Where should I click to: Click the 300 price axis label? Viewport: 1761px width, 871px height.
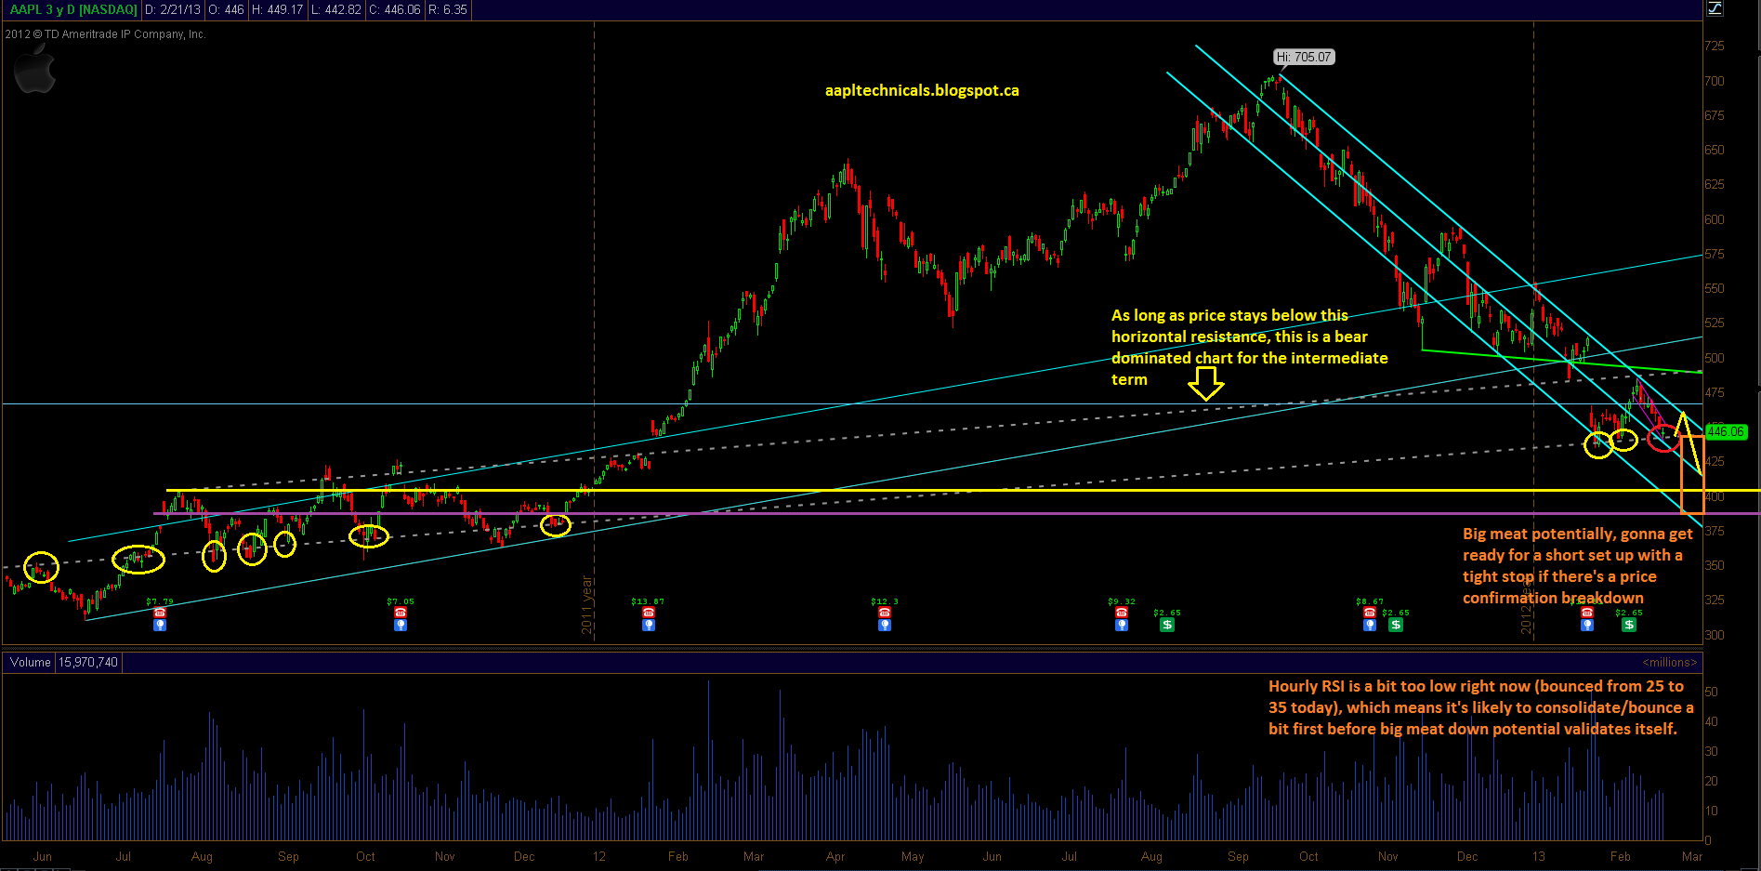click(x=1714, y=635)
